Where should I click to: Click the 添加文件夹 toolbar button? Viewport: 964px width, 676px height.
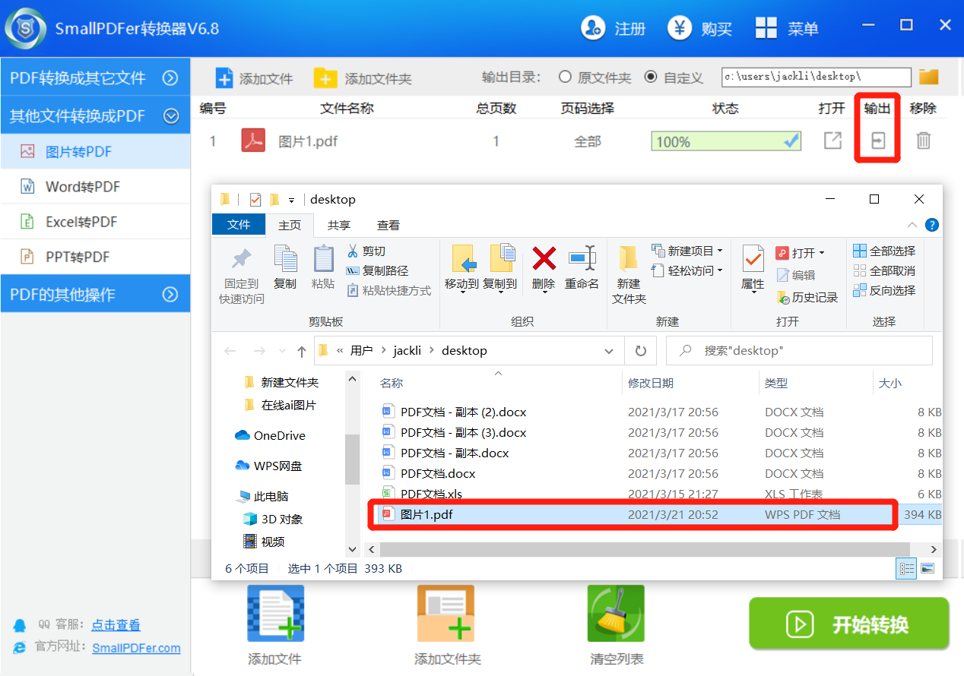(x=363, y=78)
